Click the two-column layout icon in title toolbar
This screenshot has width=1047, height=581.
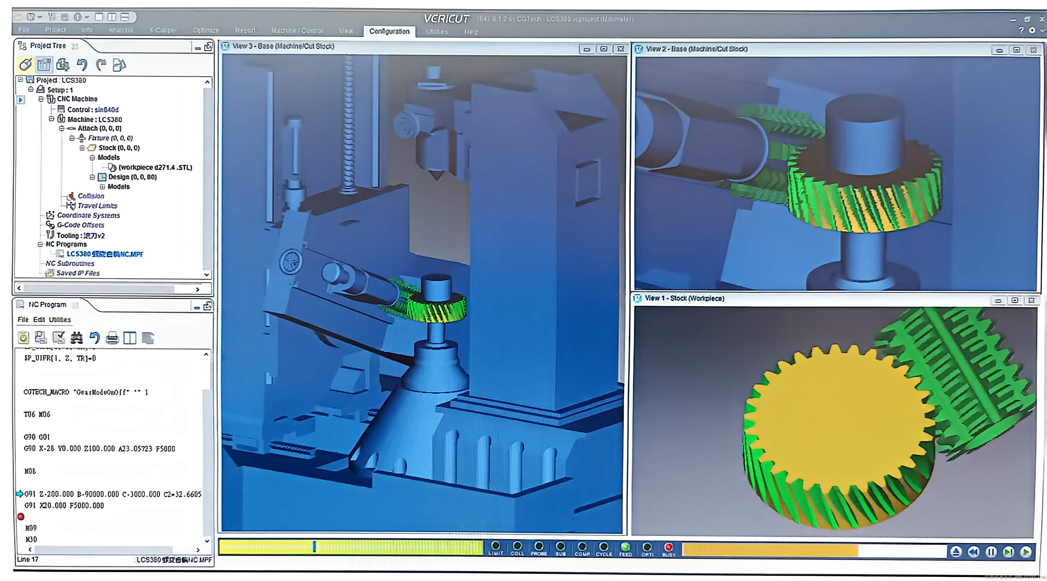click(111, 17)
